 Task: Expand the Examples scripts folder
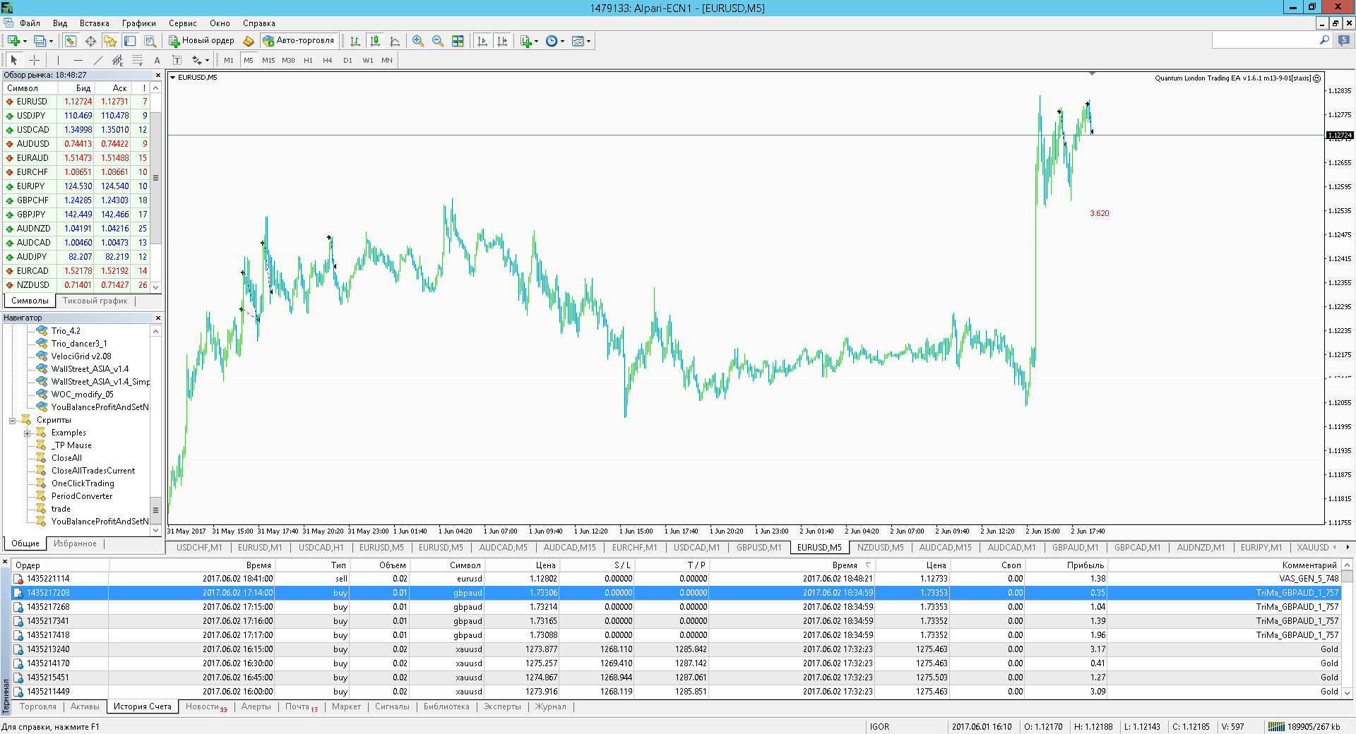point(27,433)
